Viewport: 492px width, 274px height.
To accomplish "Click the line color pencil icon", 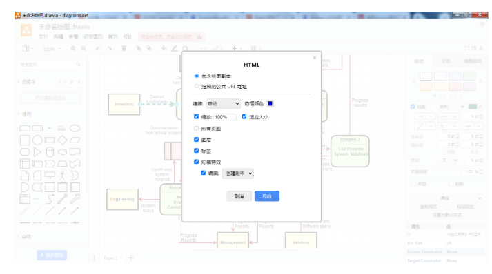I will (175, 48).
